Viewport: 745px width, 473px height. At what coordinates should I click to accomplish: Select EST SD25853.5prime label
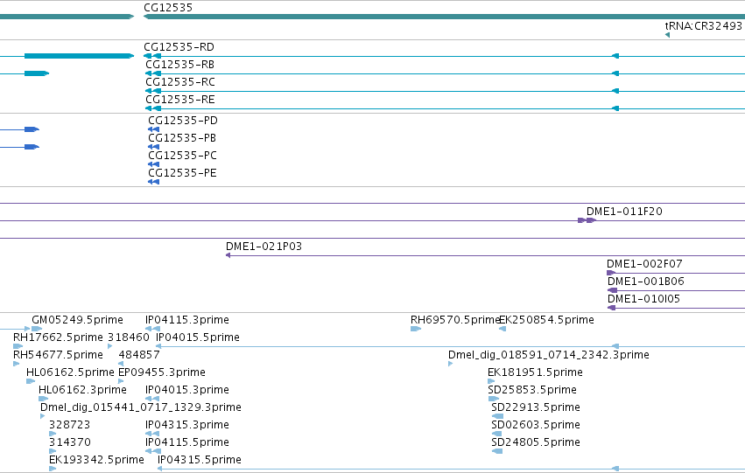pyautogui.click(x=532, y=391)
